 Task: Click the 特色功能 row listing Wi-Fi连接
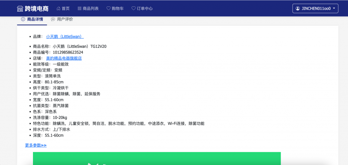(119, 123)
